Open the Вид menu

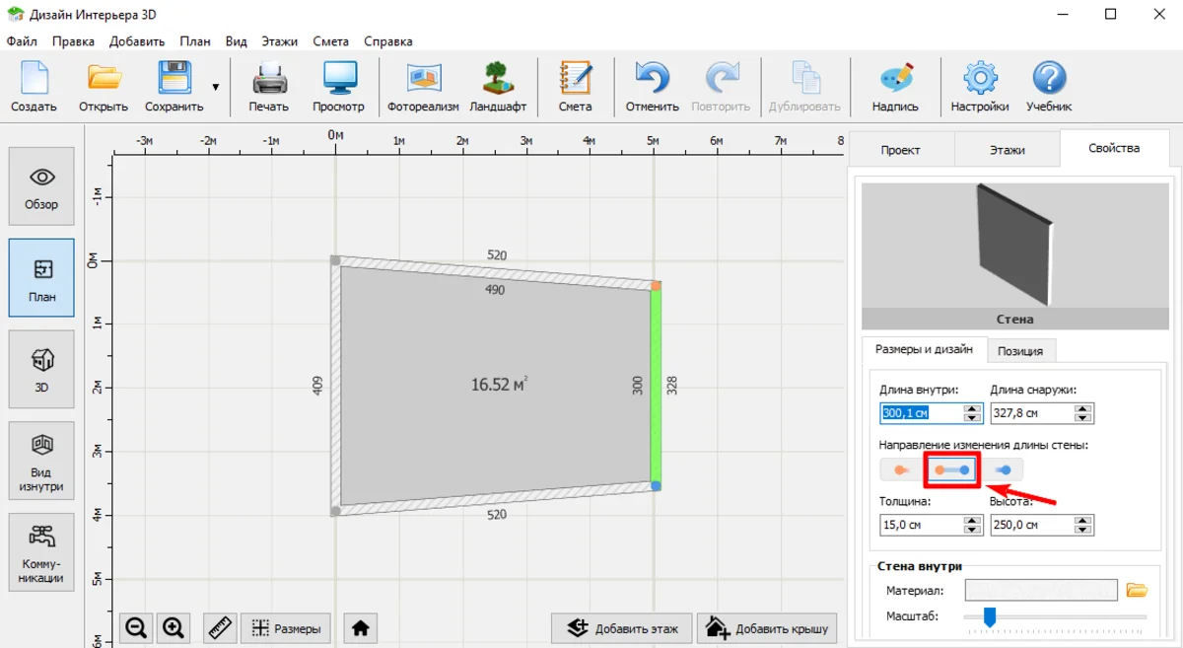pos(237,41)
